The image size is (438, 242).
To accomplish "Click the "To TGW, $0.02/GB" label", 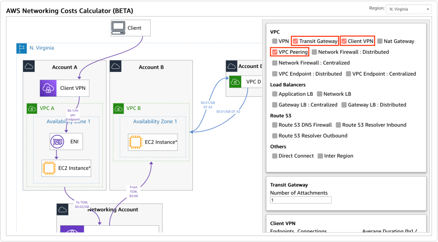I will click(82, 205).
